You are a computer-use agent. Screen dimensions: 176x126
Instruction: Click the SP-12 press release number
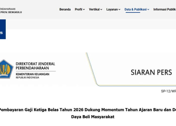[x=168, y=91]
